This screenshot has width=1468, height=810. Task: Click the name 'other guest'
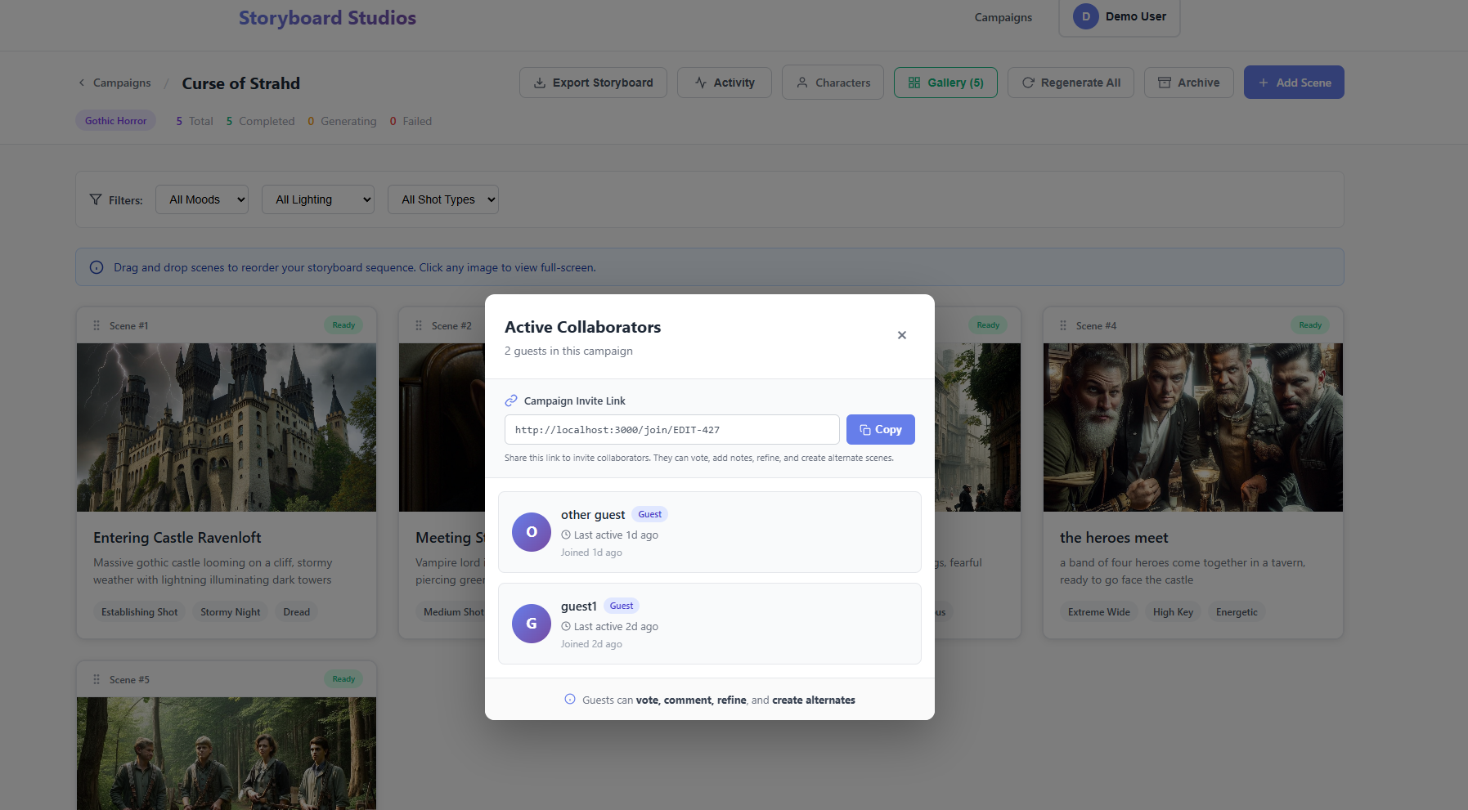pos(593,515)
